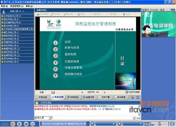
Task: Click the instructor video thumbnail
Action: pos(159,24)
